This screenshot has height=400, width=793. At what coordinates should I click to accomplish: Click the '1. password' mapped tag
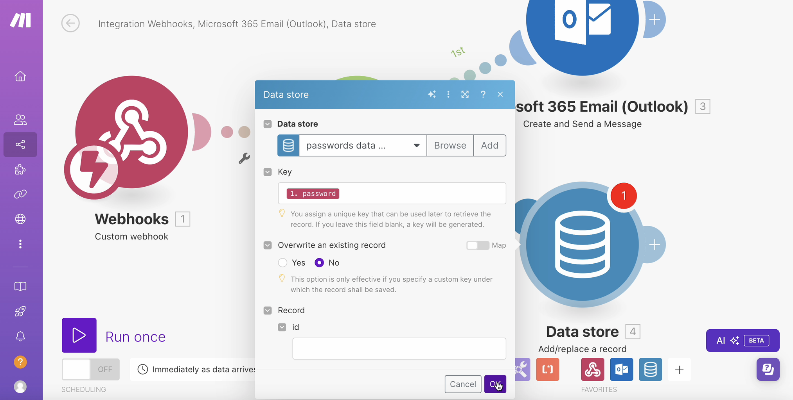[313, 194]
